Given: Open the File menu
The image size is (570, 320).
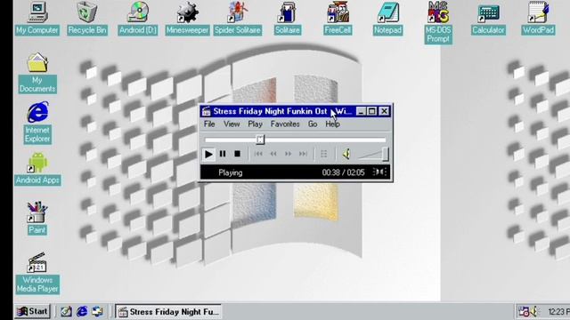Looking at the screenshot, I should [x=209, y=124].
